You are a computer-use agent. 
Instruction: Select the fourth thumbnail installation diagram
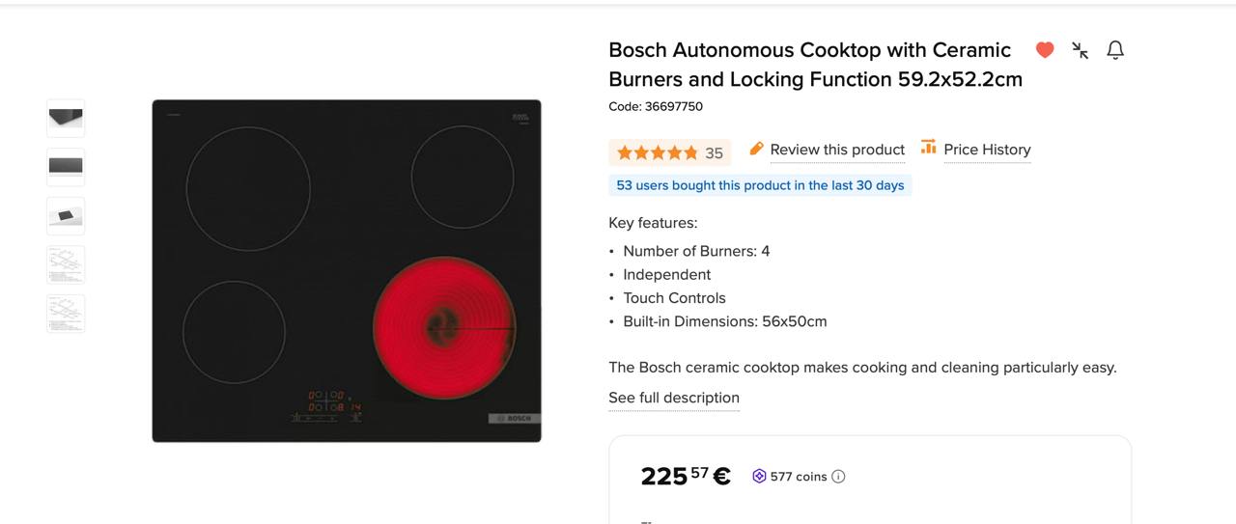coord(66,264)
